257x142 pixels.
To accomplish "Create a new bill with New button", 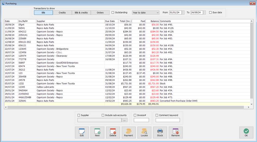I will (97, 132).
